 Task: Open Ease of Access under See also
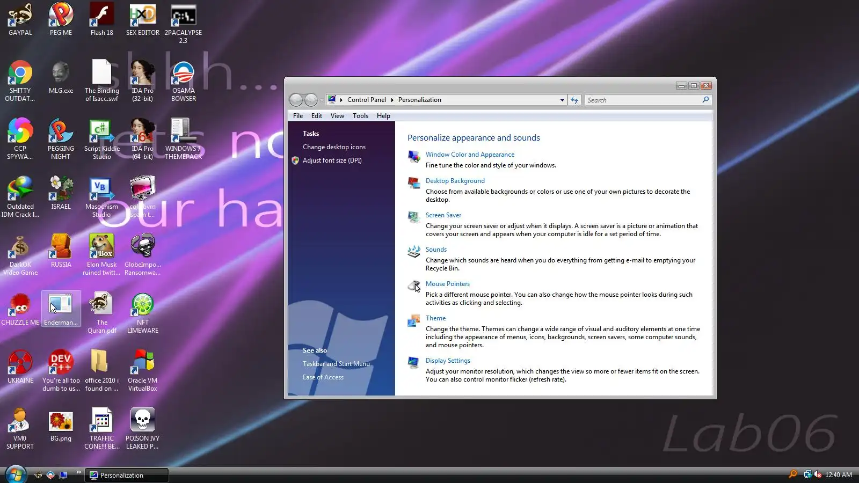[323, 377]
